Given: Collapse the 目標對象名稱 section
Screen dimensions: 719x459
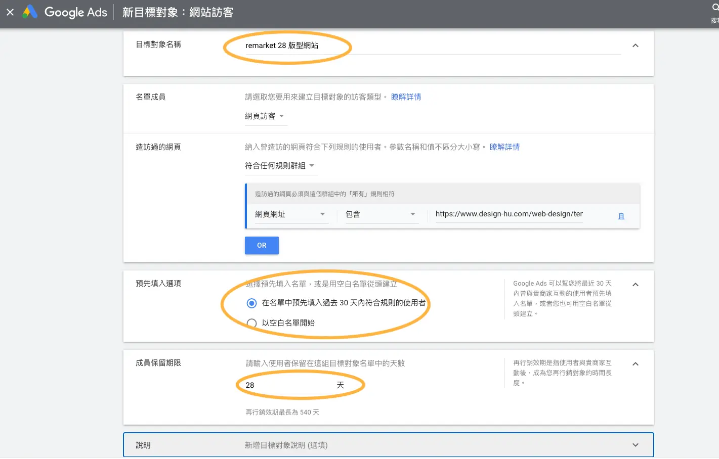Looking at the screenshot, I should tap(636, 45).
